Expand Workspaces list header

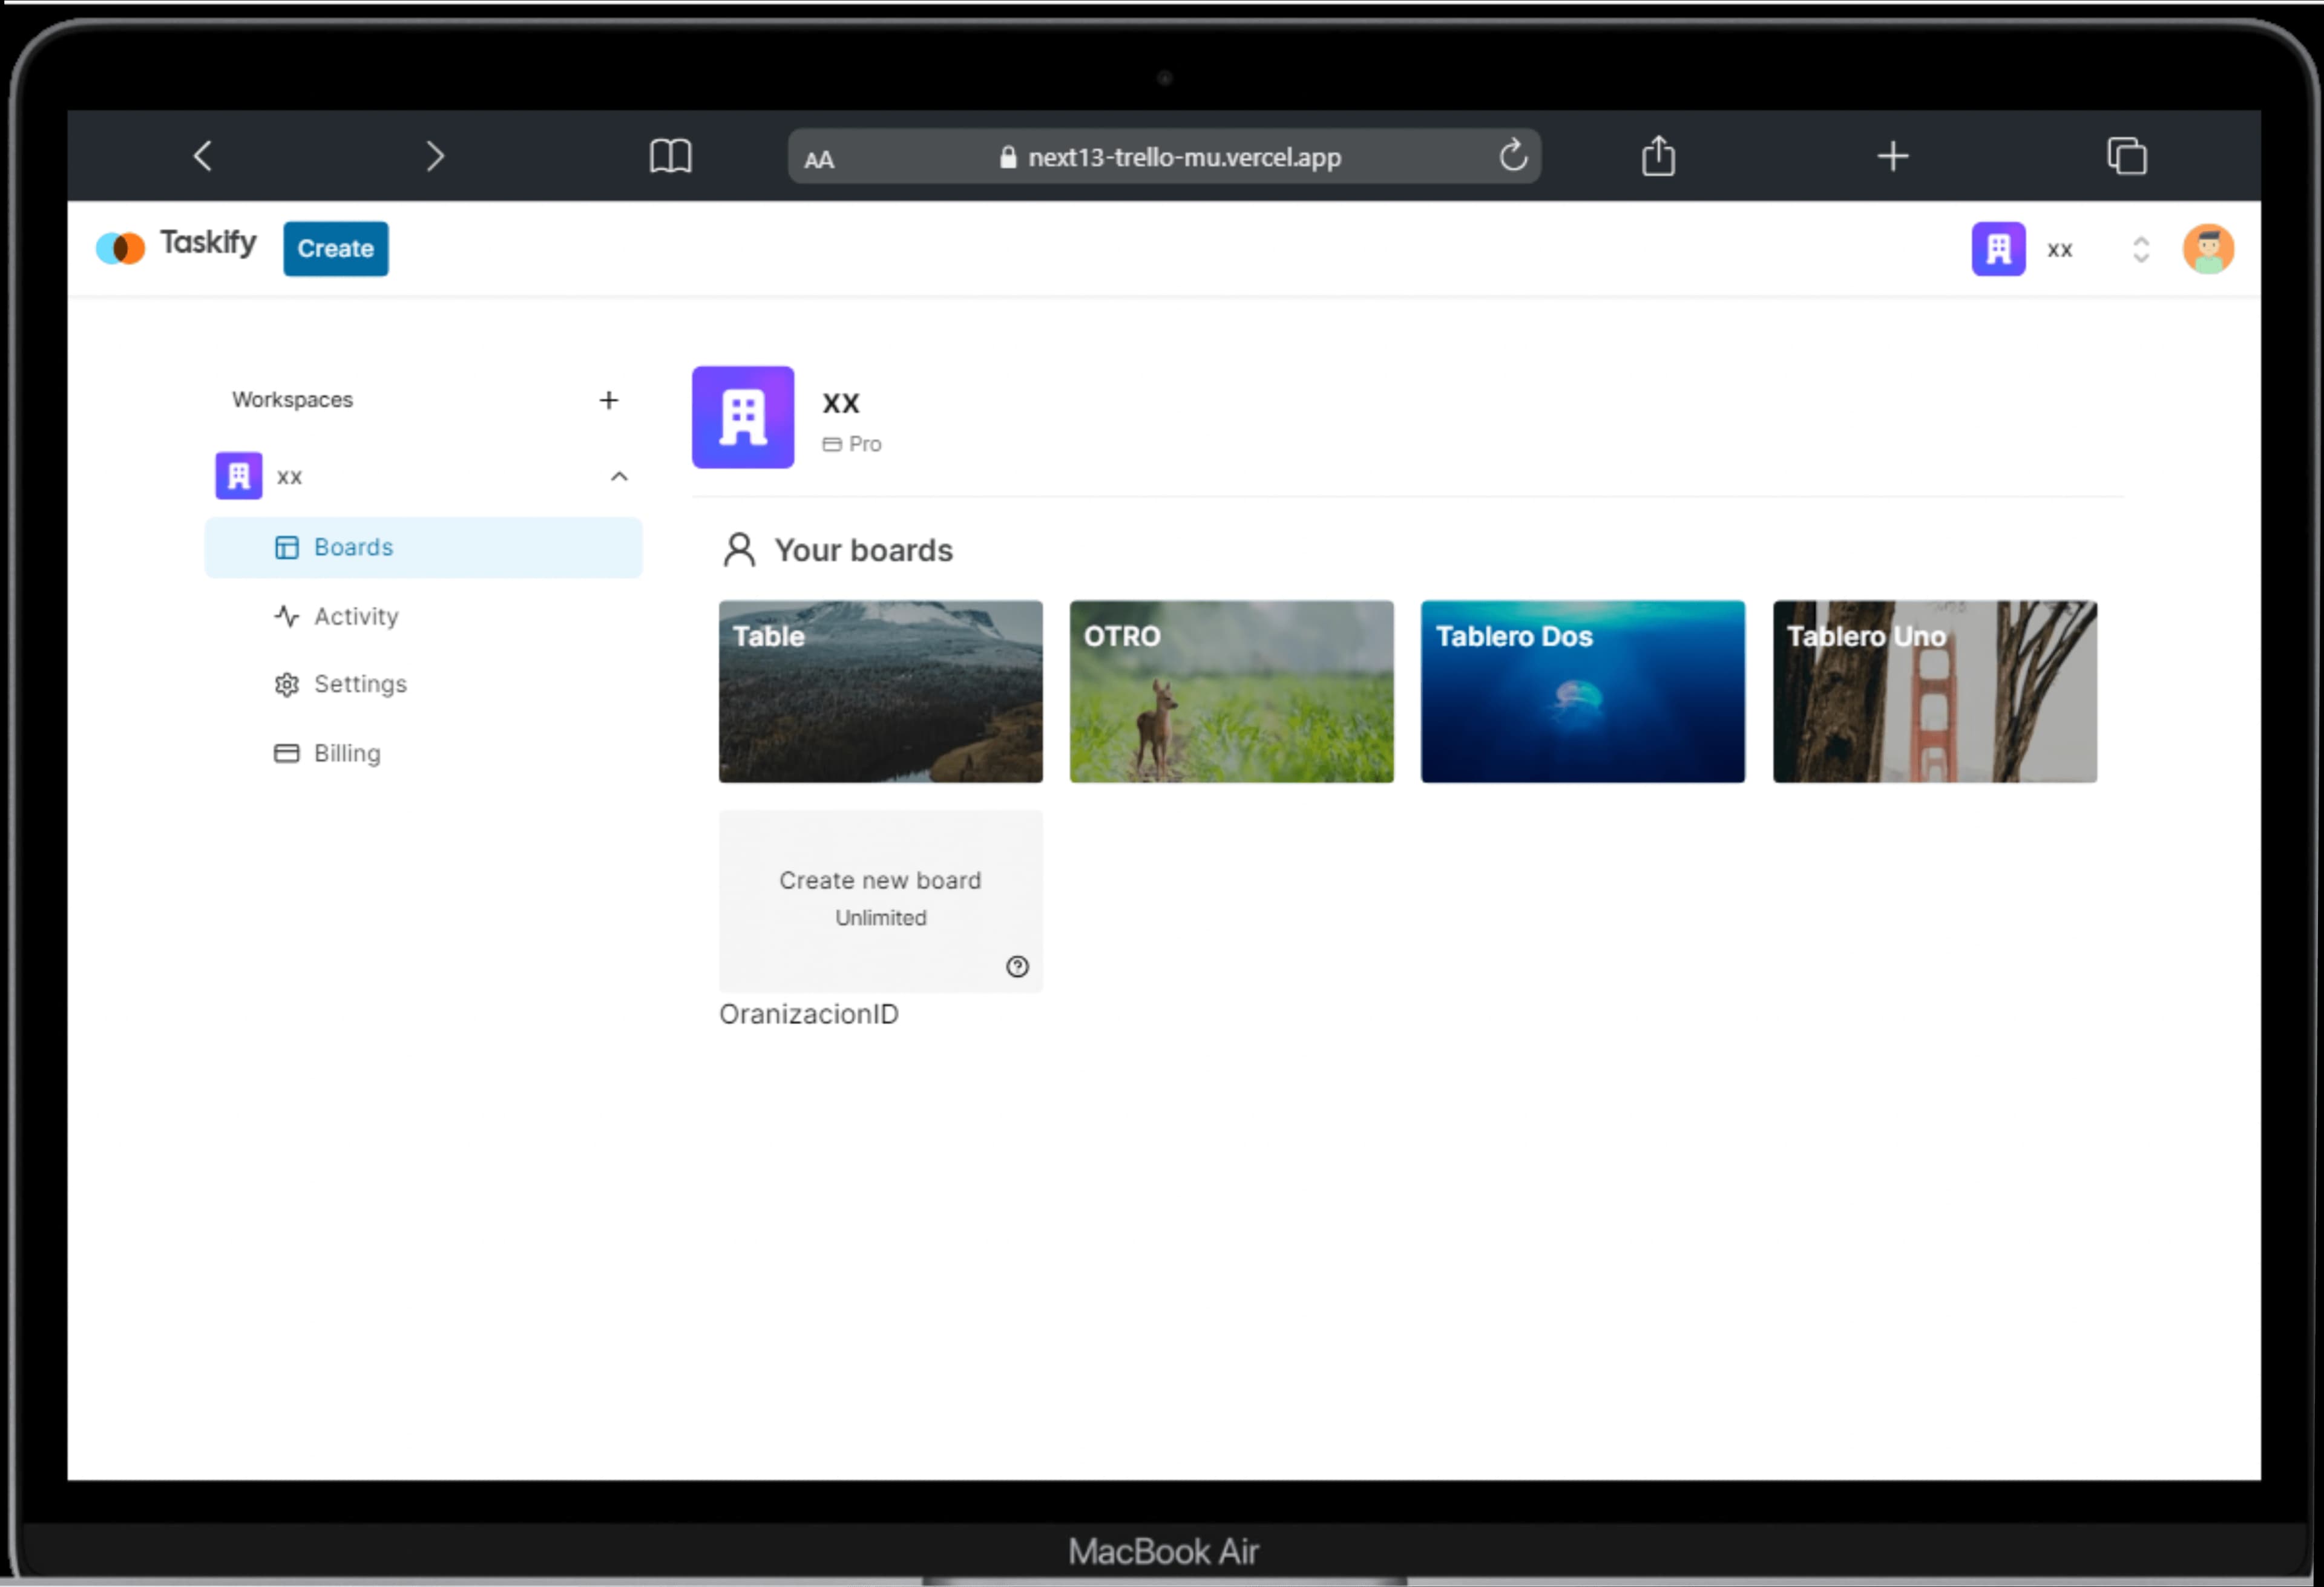[291, 399]
